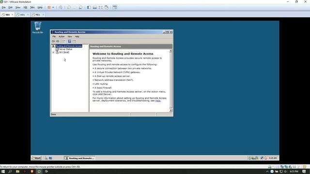This screenshot has height=174, width=310.
Task: Open Routing and Remote Access View menu
Action: tap(70, 37)
